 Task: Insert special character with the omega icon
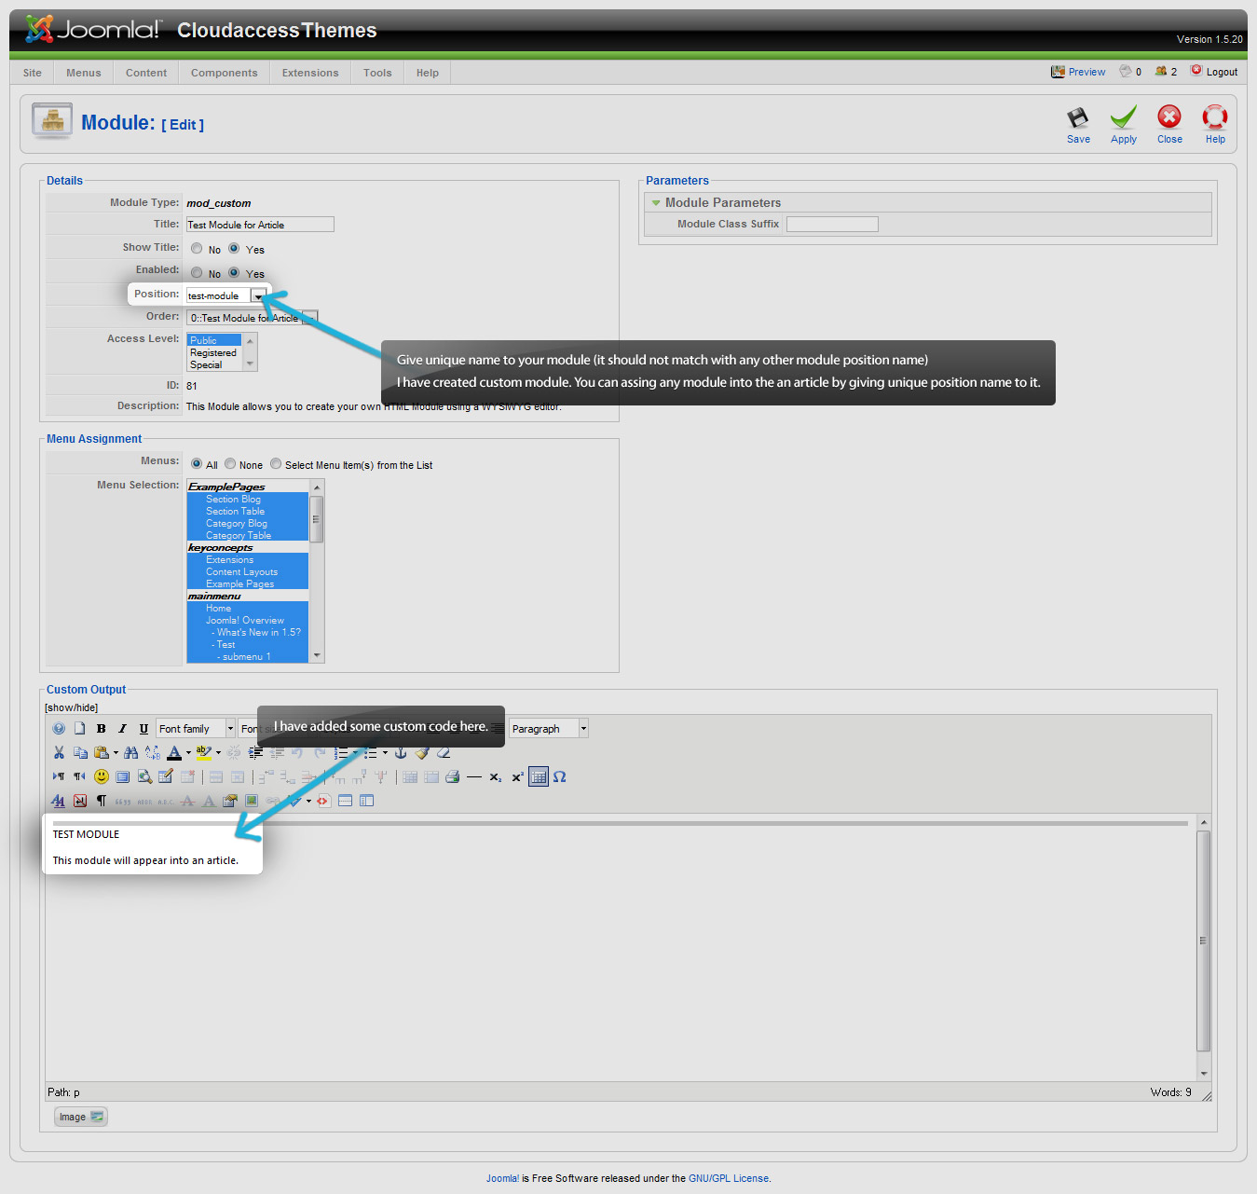click(560, 776)
